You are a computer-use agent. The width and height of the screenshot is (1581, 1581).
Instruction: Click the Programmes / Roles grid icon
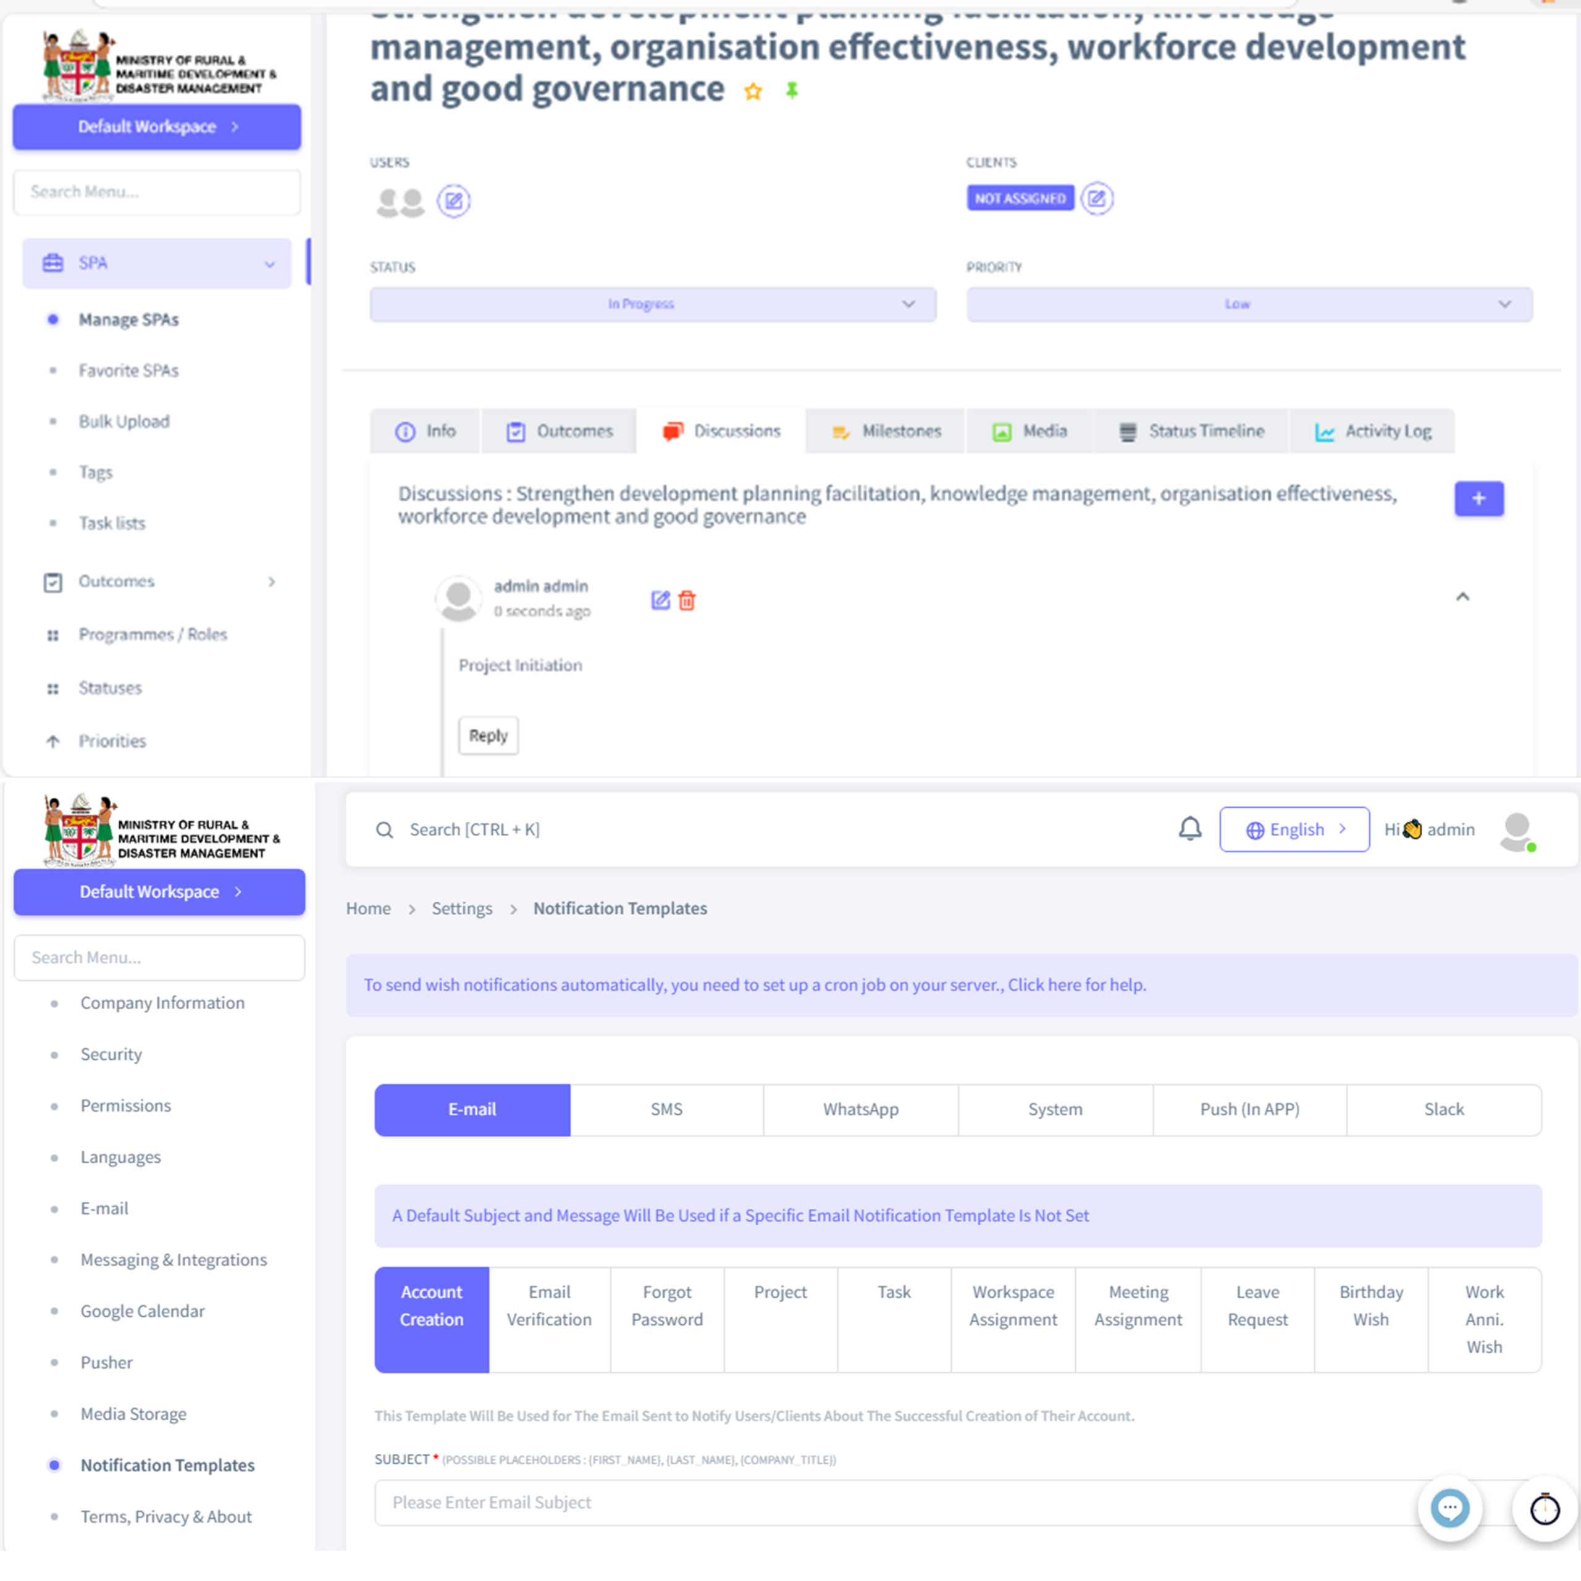tap(52, 635)
